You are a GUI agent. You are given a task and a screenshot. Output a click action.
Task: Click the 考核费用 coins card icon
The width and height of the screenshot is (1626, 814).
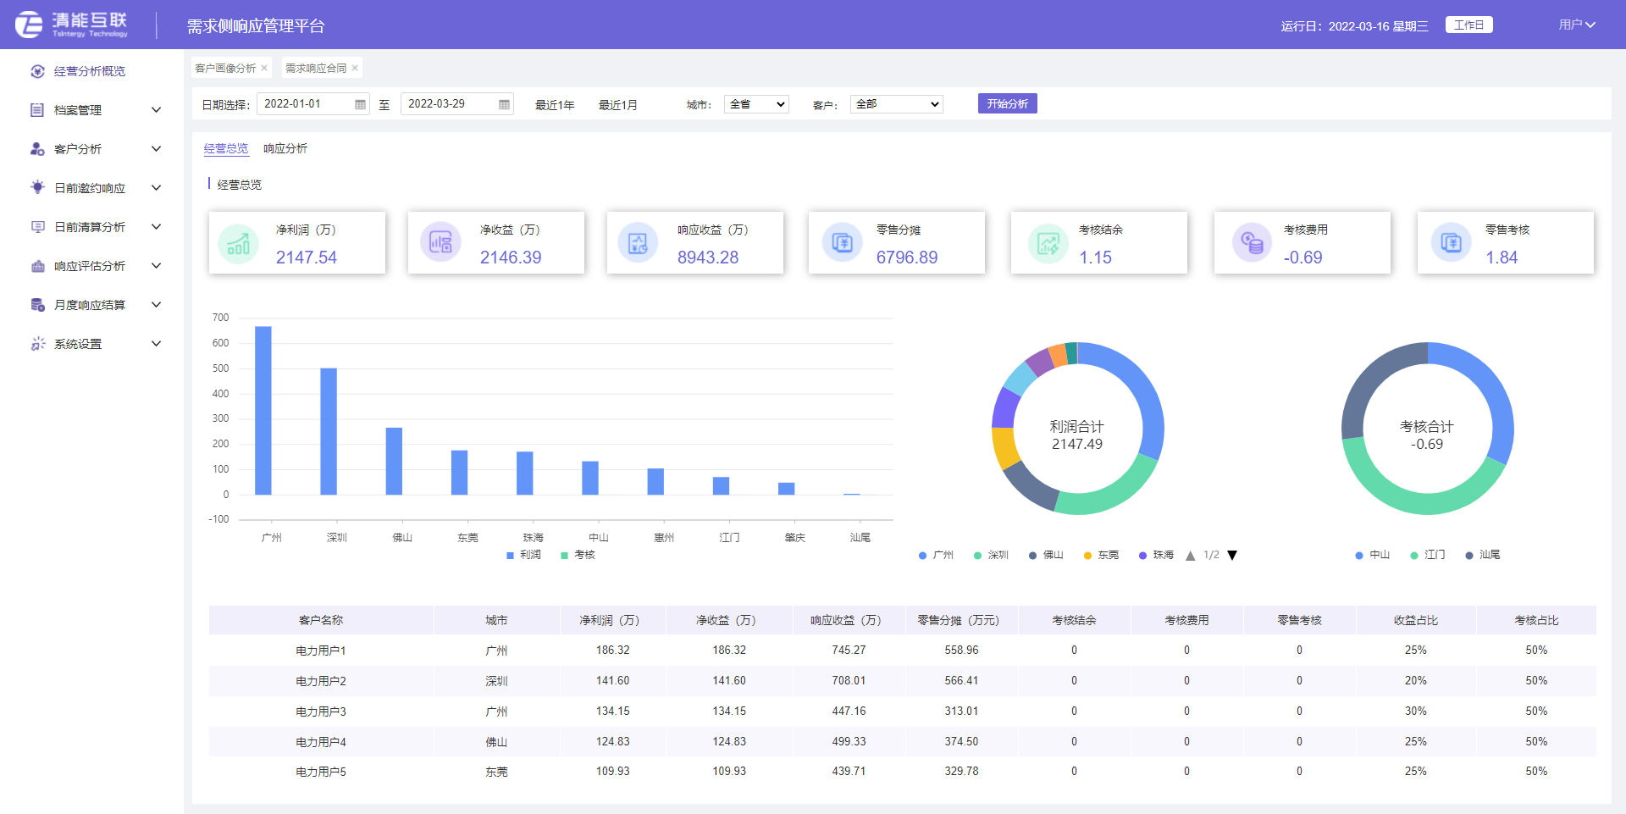1252,243
